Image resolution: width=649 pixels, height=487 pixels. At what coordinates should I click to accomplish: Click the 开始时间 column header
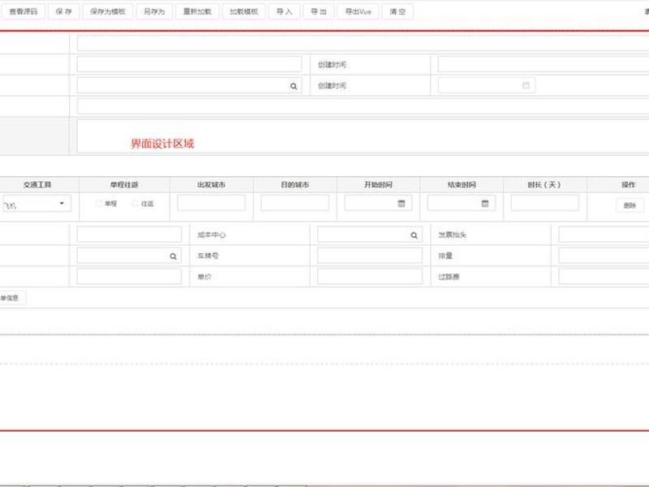click(x=378, y=185)
